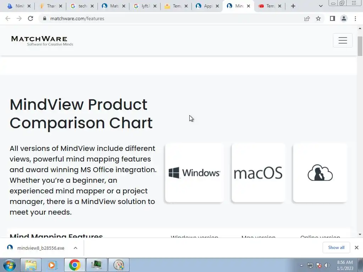Screen dimensions: 363x272
Task: Click the network tray icon
Action: pos(310,265)
